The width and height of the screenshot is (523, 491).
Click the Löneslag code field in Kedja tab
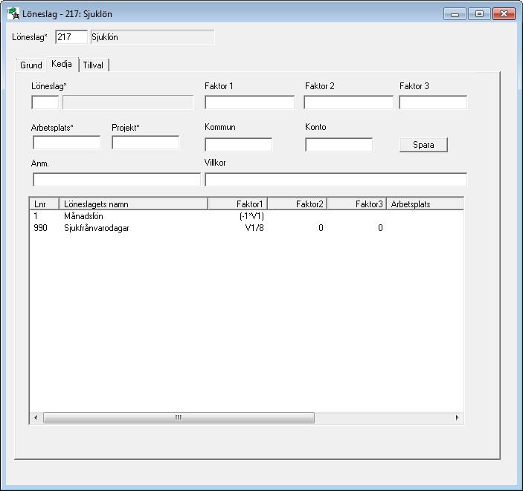coord(45,103)
